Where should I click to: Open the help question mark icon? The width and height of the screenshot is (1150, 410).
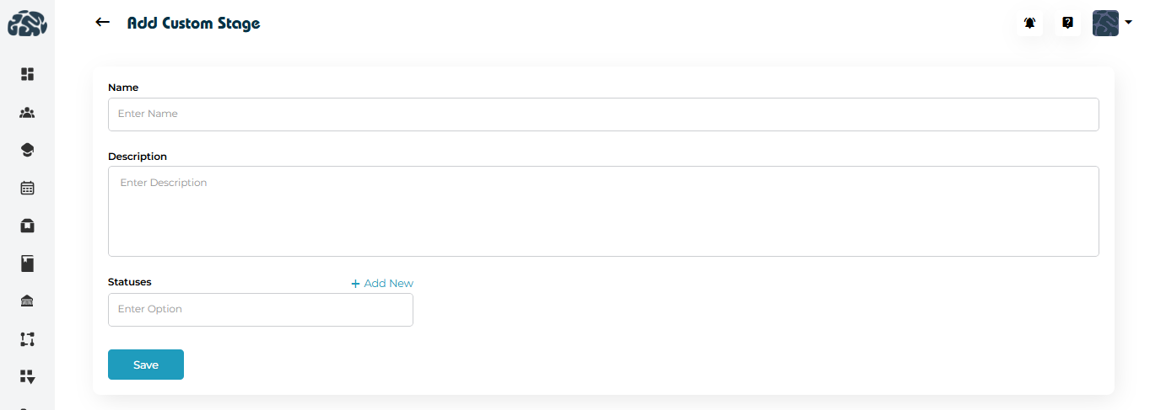1067,24
